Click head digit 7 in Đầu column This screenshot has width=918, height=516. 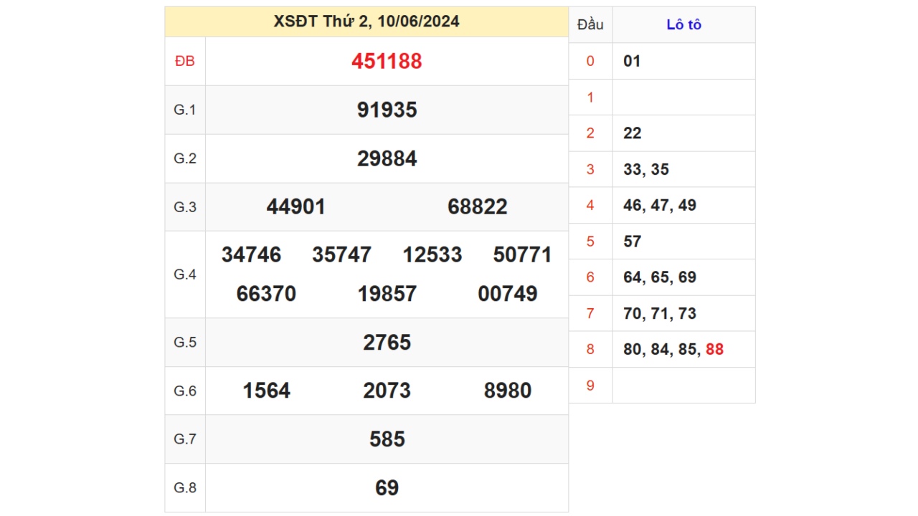pyautogui.click(x=590, y=313)
